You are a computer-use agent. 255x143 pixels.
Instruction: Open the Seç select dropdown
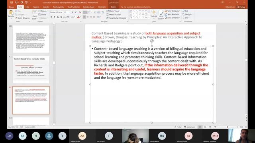186,17
